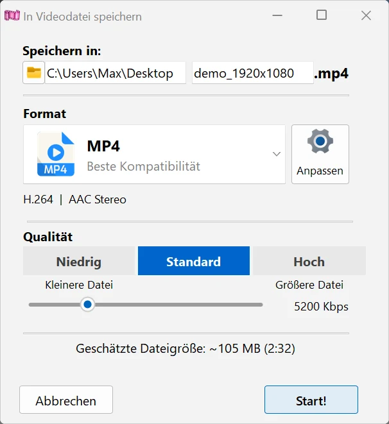
Task: Click the bitrate slider handle
Action: [x=88, y=305]
